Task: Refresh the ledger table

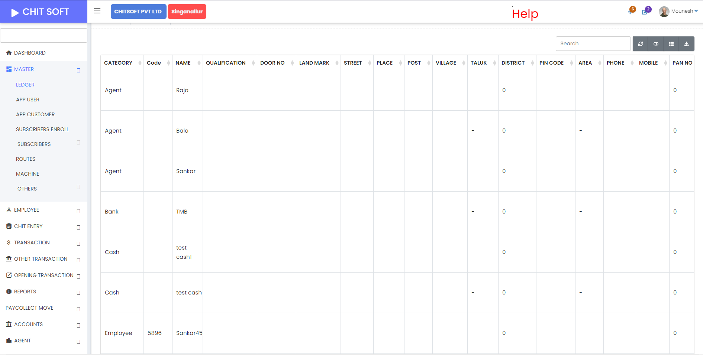Action: tap(640, 44)
